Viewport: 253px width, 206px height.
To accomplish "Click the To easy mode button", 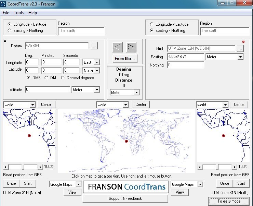I will (229, 201).
